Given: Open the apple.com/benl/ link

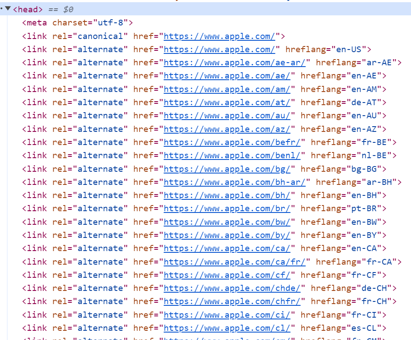Looking at the screenshot, I should [x=232, y=156].
